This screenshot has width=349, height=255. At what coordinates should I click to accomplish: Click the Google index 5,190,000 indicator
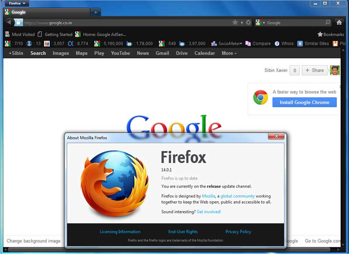[108, 44]
